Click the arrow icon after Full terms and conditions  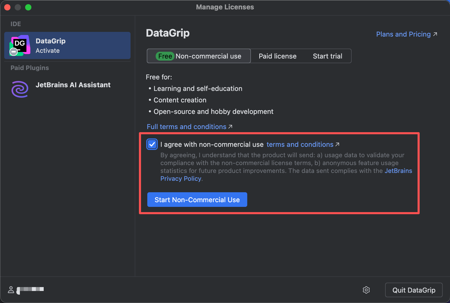pos(230,127)
